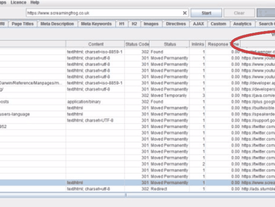
Task: Open the Custom tab
Action: click(218, 24)
